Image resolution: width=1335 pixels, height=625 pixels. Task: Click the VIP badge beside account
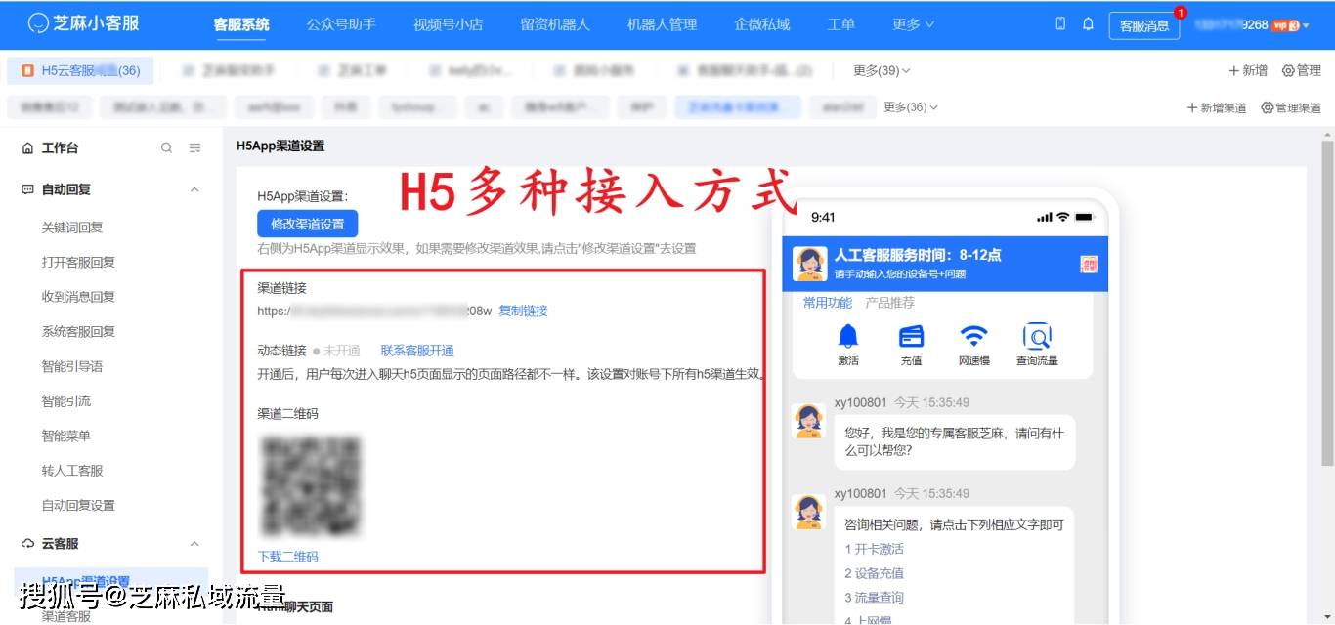[x=1286, y=25]
